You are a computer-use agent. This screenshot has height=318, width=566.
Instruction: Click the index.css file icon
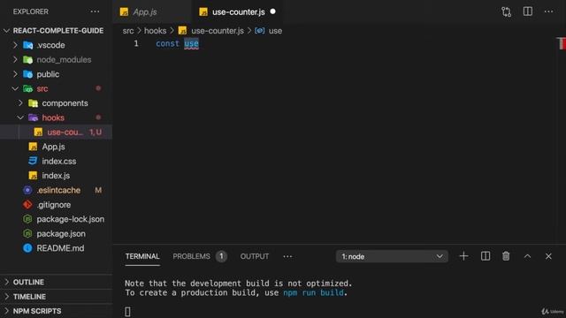point(33,161)
